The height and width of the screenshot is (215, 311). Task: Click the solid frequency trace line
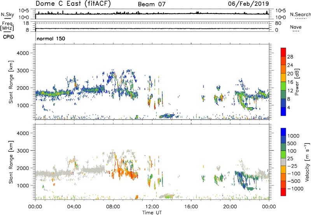pyautogui.click(x=152, y=28)
